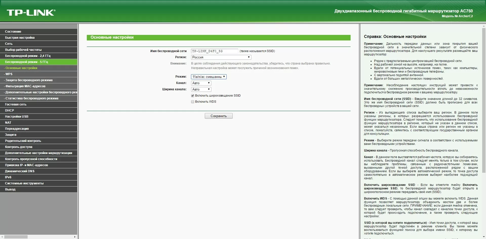Open Родительский контроль menu item
Image resolution: width=486 pixels, height=239 pixels.
tap(38, 141)
